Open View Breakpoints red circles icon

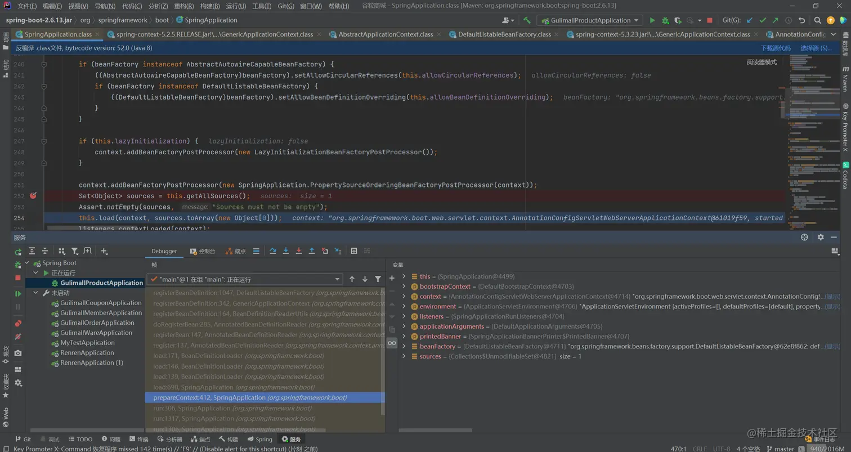[x=18, y=323]
